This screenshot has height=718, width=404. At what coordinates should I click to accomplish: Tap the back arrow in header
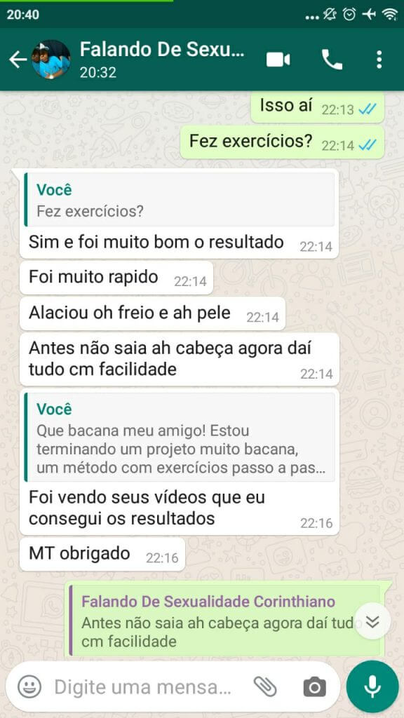18,60
